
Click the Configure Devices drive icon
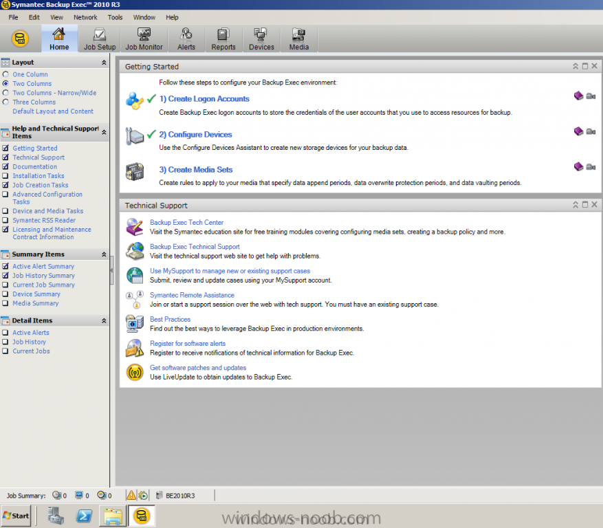(x=135, y=136)
